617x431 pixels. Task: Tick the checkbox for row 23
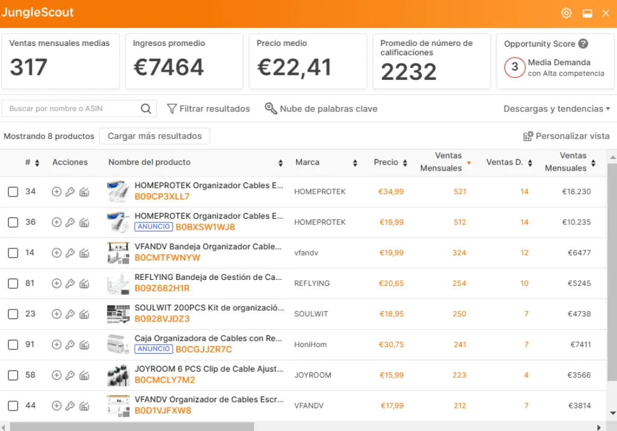(13, 314)
